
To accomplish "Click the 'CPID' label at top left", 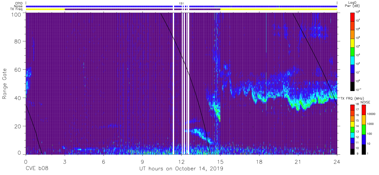I will (19, 3).
